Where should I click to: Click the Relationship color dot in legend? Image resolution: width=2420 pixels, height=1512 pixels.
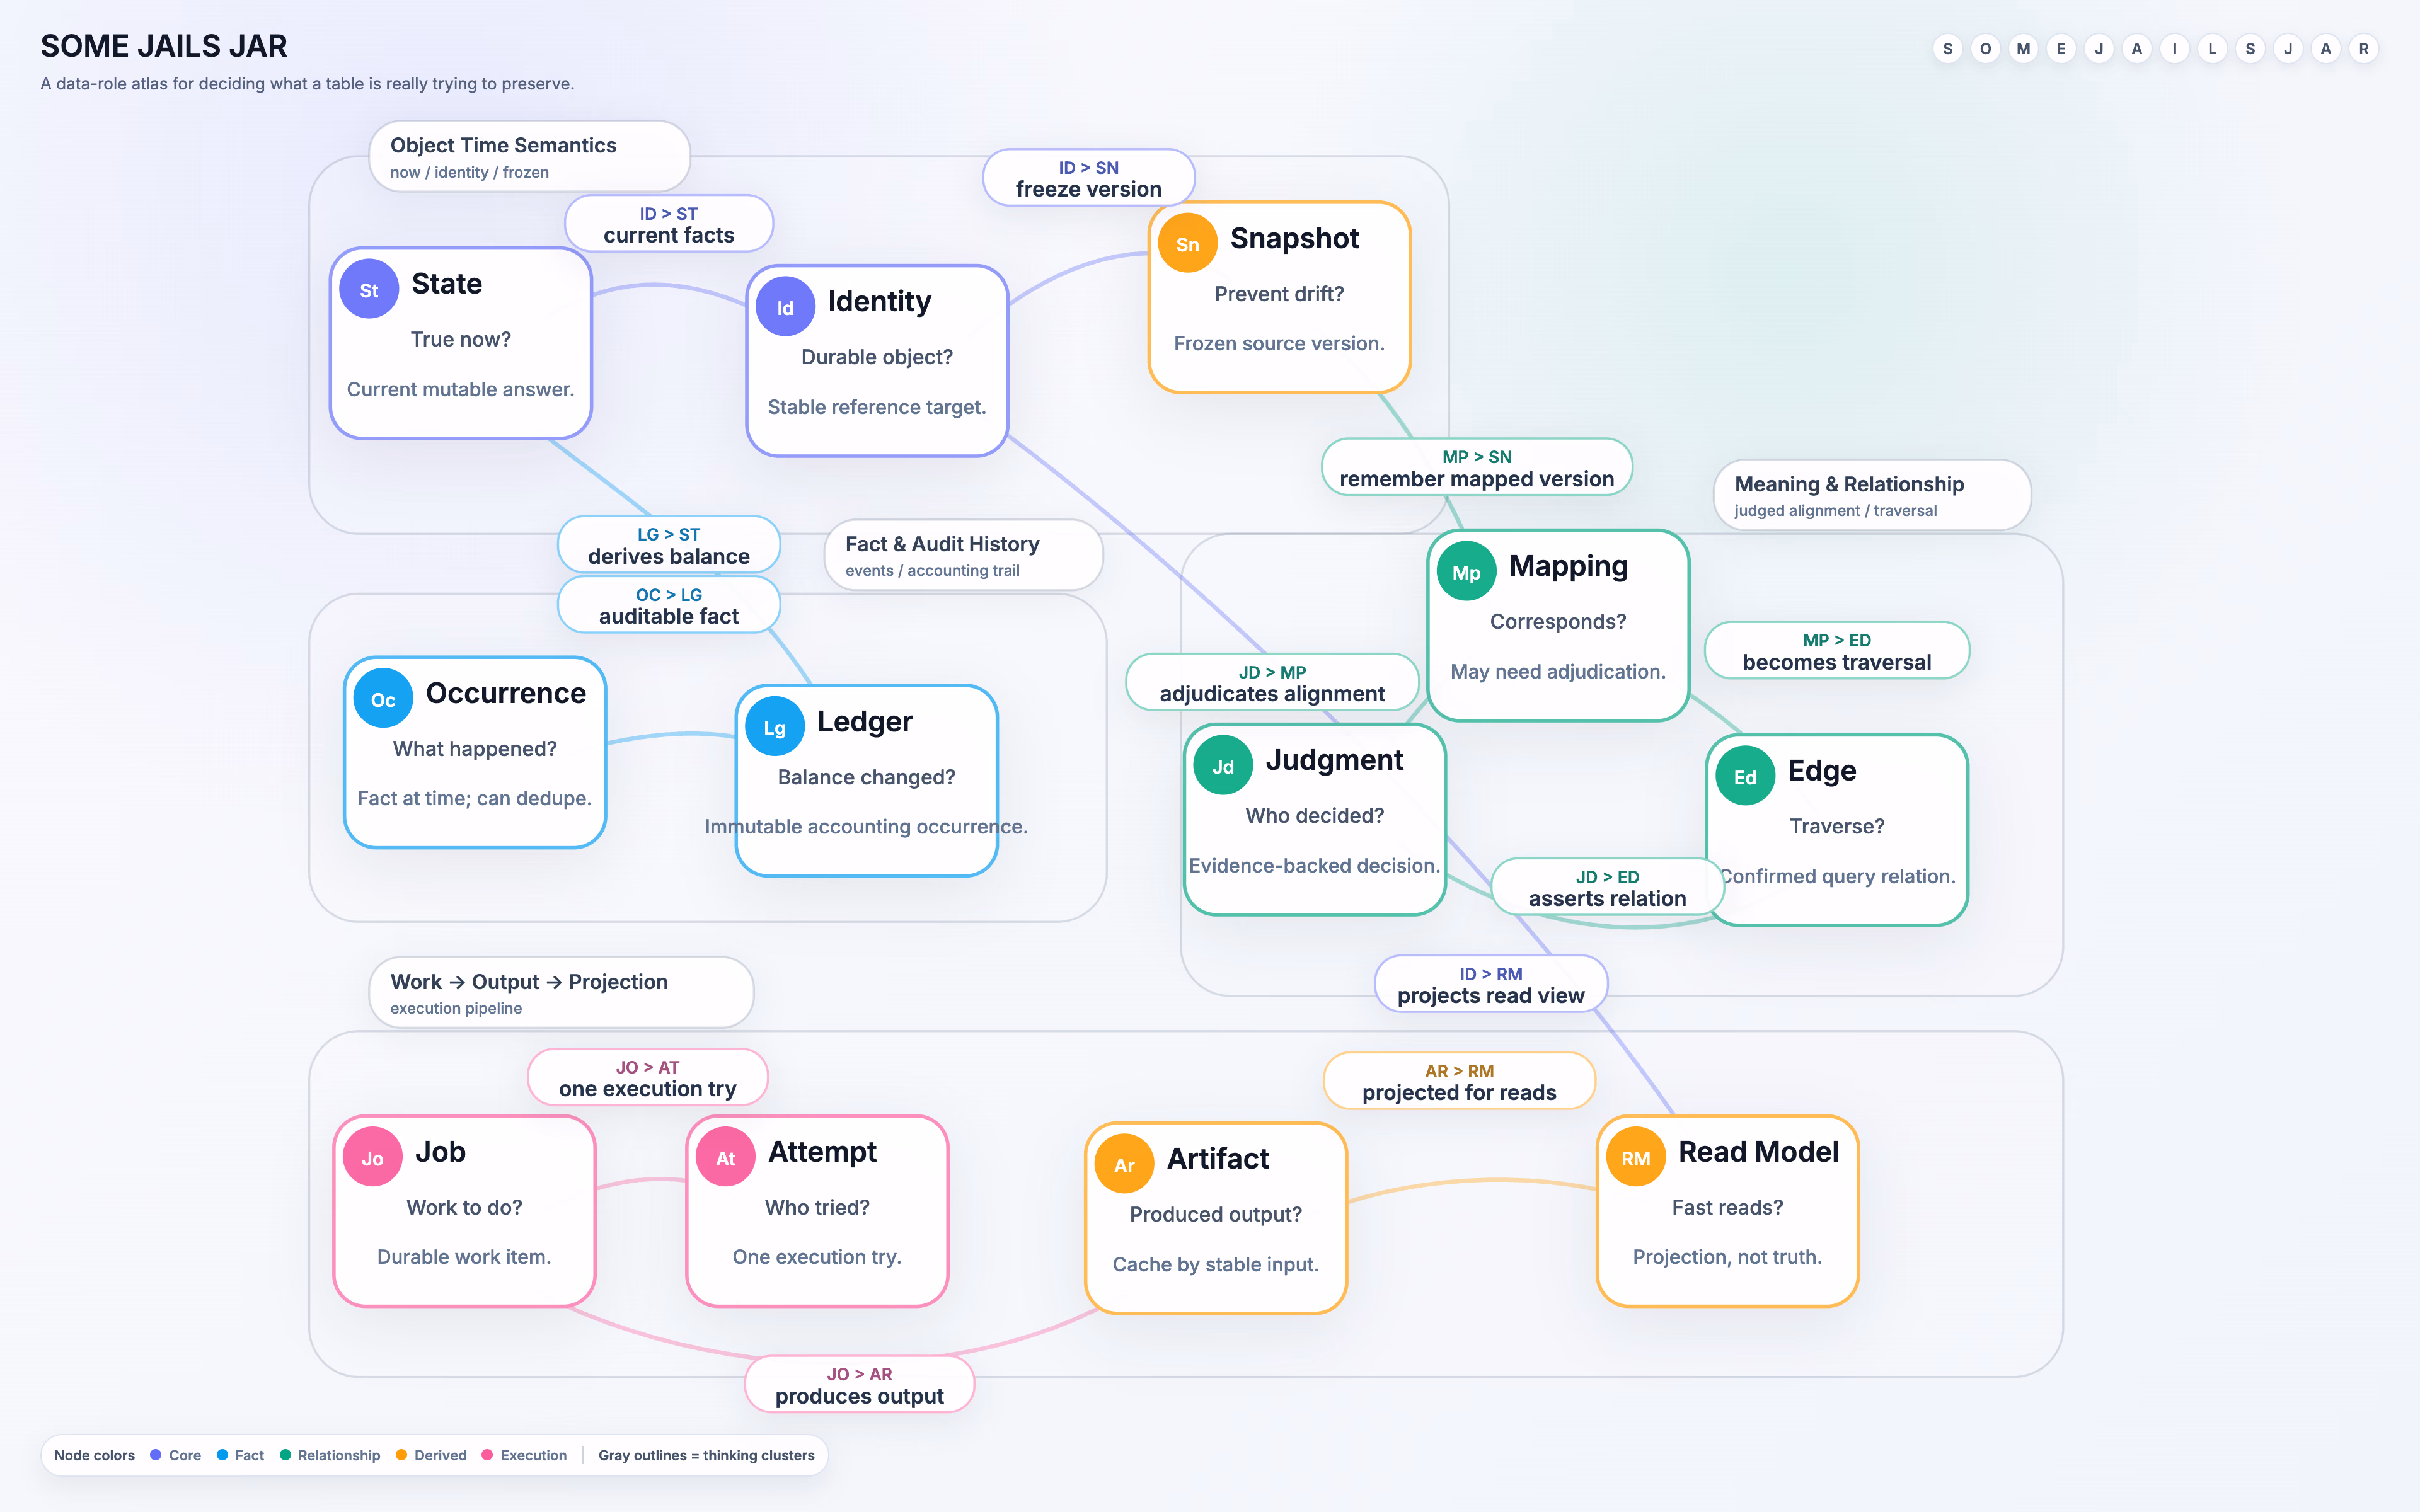point(285,1455)
